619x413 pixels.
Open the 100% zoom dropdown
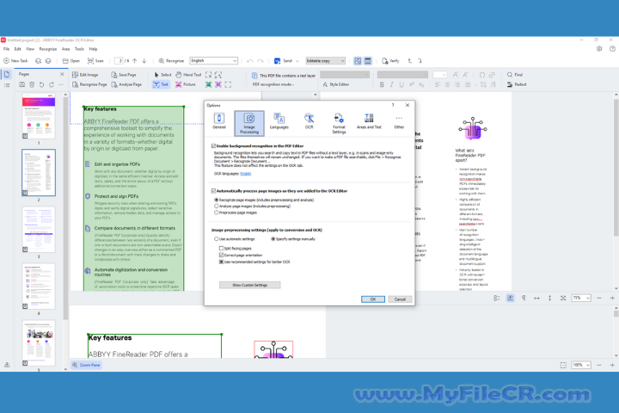(x=581, y=365)
